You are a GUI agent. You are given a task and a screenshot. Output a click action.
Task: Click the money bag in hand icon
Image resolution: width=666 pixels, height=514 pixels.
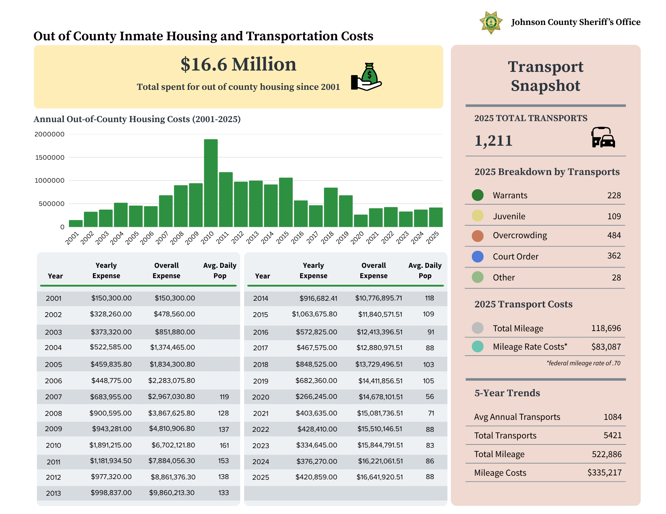click(366, 77)
